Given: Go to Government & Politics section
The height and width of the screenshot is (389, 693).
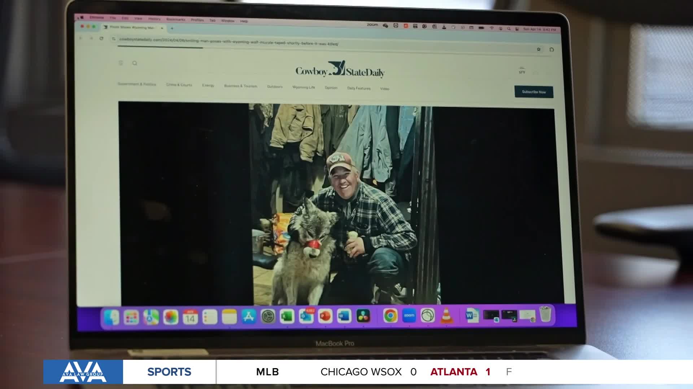Looking at the screenshot, I should pyautogui.click(x=137, y=84).
